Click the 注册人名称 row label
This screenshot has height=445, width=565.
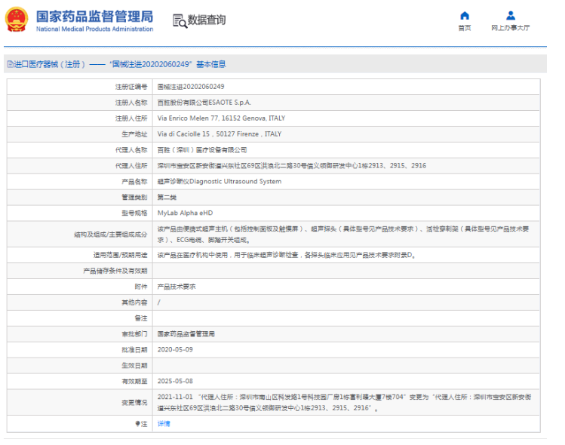click(x=131, y=103)
